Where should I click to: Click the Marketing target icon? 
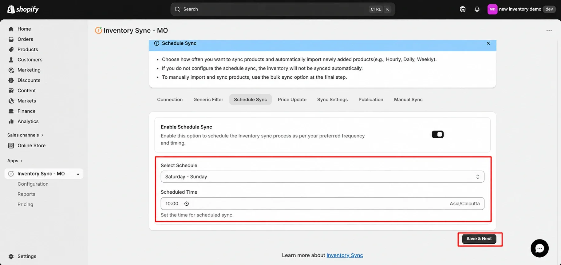(x=11, y=70)
